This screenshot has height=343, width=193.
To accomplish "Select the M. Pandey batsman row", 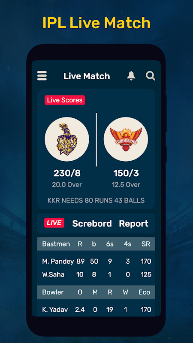I will click(96, 262).
